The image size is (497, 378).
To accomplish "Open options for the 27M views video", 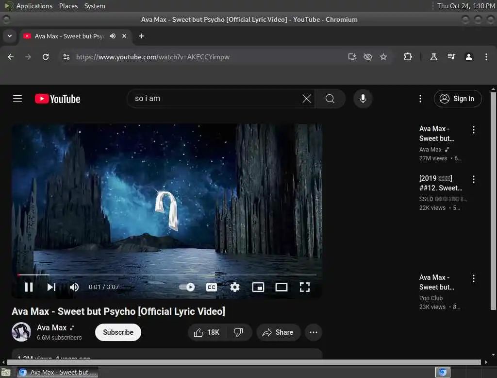I will [474, 130].
